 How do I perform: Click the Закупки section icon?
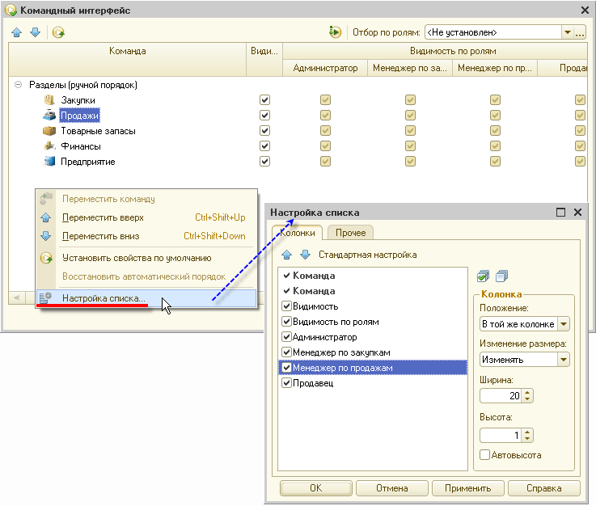pyautogui.click(x=49, y=100)
